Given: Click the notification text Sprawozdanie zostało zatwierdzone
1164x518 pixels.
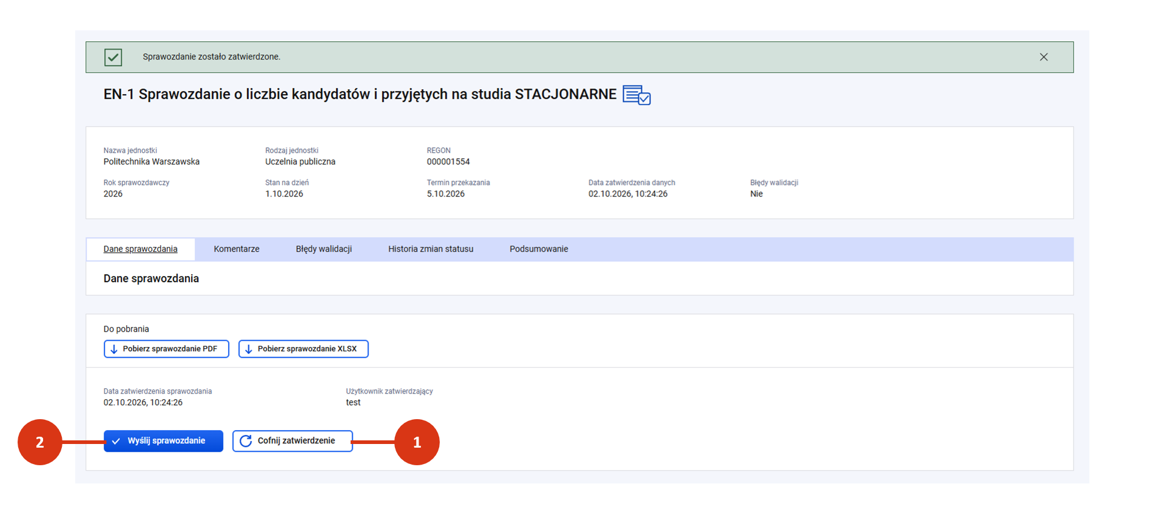Looking at the screenshot, I should pyautogui.click(x=212, y=57).
